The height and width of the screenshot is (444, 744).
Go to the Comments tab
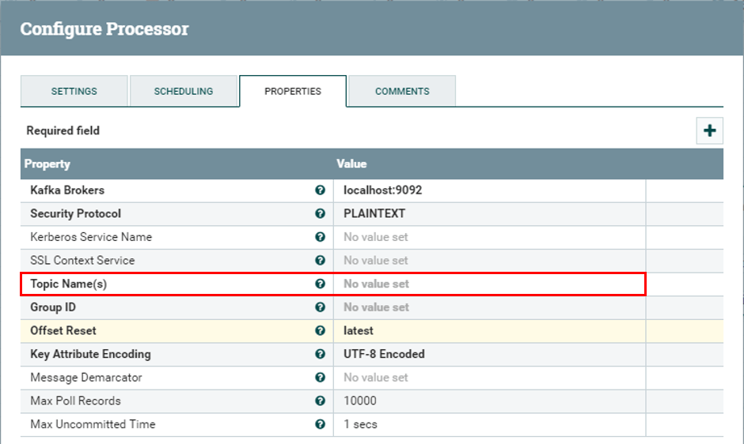pos(402,91)
